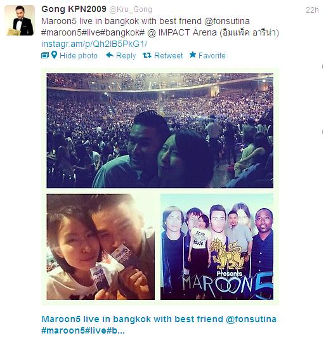Open the bold Maroon5 caption title link
Screen dimensions: 326x338
159,325
